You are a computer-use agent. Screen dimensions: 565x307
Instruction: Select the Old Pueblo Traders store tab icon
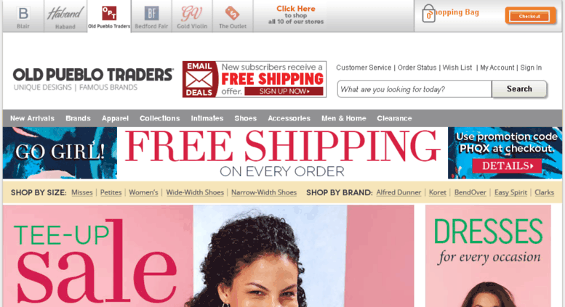(109, 13)
